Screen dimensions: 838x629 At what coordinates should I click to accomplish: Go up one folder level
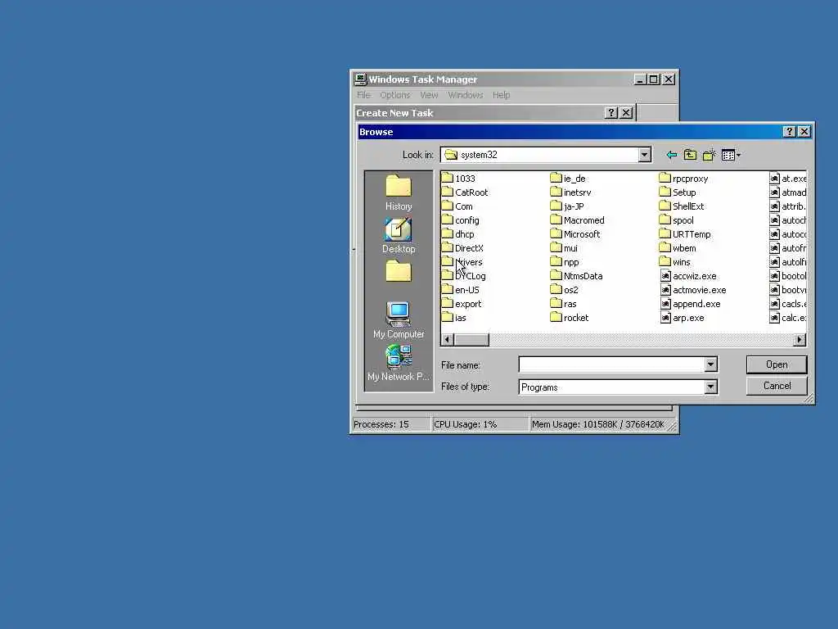click(690, 155)
